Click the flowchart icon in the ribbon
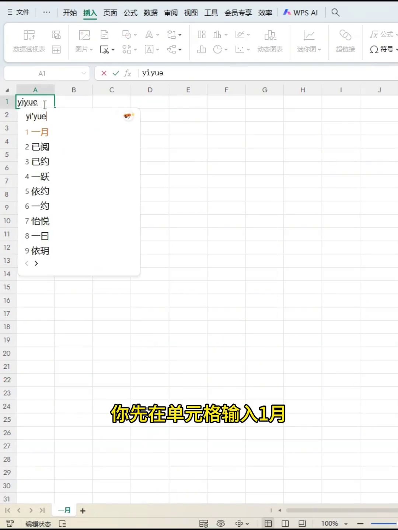The image size is (398, 530). 171,35
